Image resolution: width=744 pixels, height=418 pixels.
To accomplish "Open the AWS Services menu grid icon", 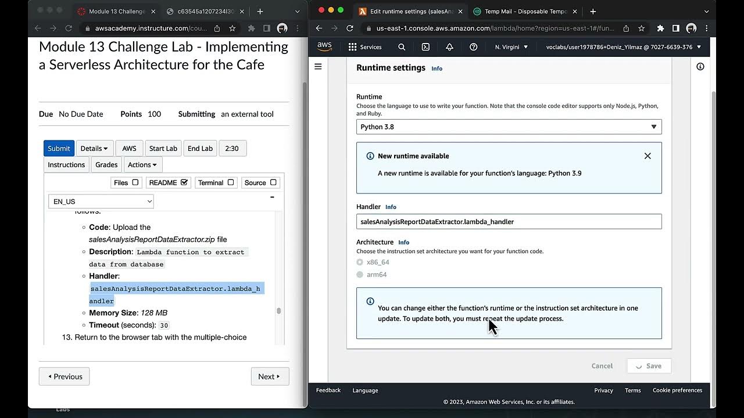I will click(x=352, y=47).
